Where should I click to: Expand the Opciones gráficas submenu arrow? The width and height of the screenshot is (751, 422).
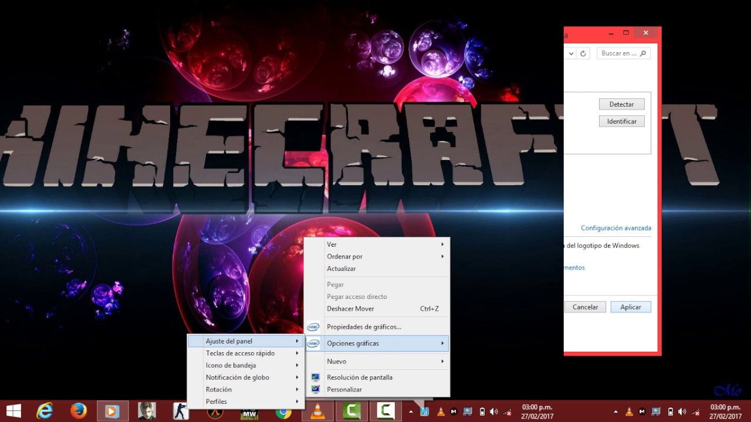(x=442, y=343)
